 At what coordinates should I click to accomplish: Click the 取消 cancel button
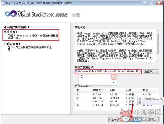point(151,119)
